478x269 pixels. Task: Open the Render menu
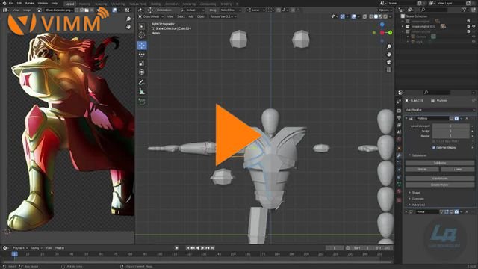[30, 3]
